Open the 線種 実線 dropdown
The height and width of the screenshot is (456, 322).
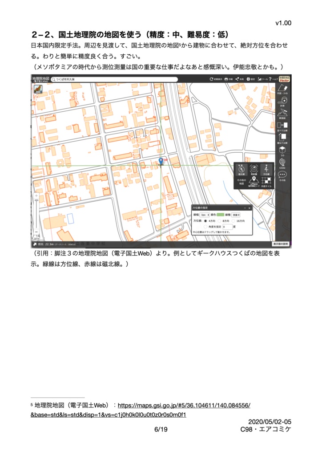(235, 215)
